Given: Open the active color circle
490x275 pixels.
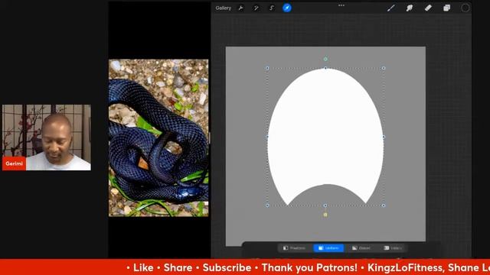Looking at the screenshot, I should 465,8.
